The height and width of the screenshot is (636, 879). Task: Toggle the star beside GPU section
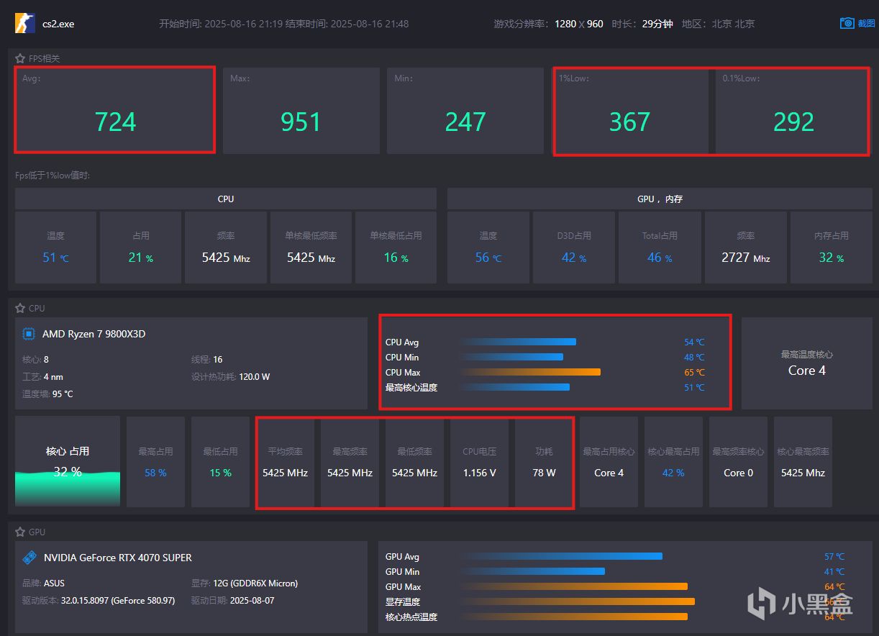(x=20, y=532)
